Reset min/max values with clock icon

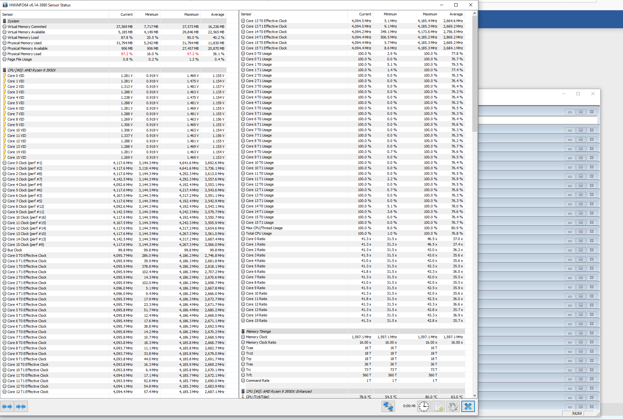click(x=424, y=406)
